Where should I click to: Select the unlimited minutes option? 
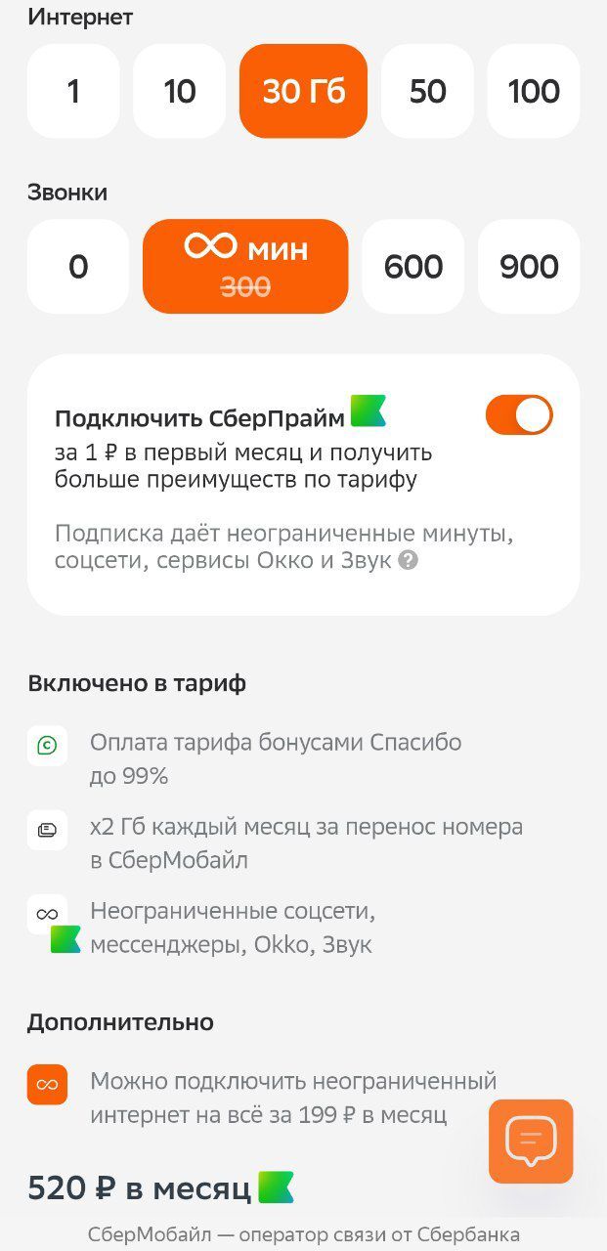[x=245, y=266]
